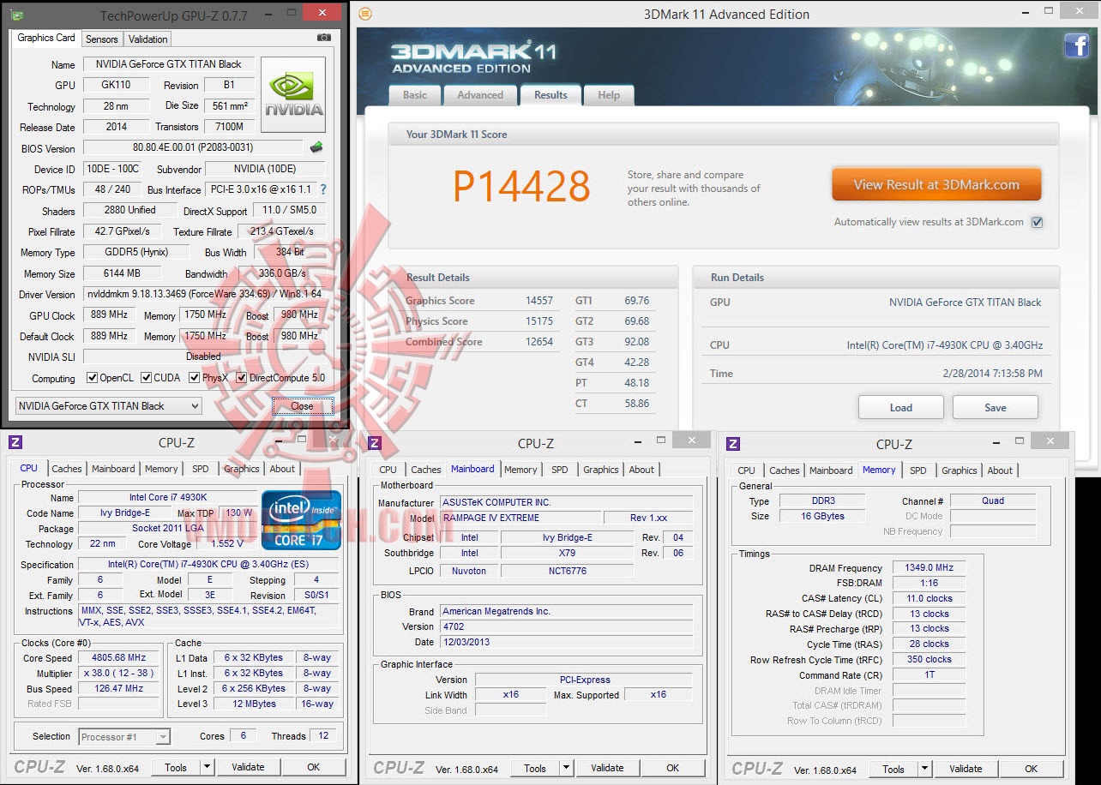The height and width of the screenshot is (785, 1101).
Task: Open Graphics tab in the CPU-Z Memory window
Action: tap(960, 470)
